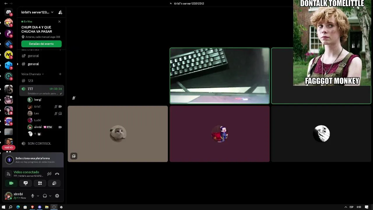The height and width of the screenshot is (210, 373).
Task: Toggle microphone mute
Action: (33, 196)
